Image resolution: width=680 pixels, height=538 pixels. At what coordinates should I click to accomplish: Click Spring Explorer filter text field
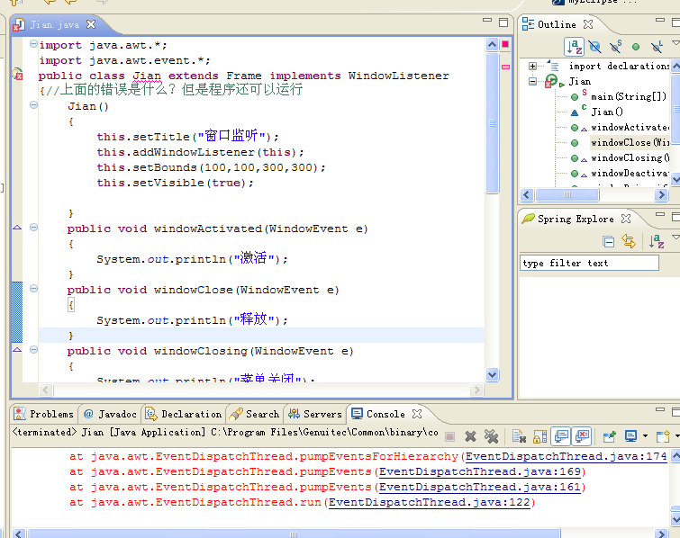pyautogui.click(x=589, y=263)
